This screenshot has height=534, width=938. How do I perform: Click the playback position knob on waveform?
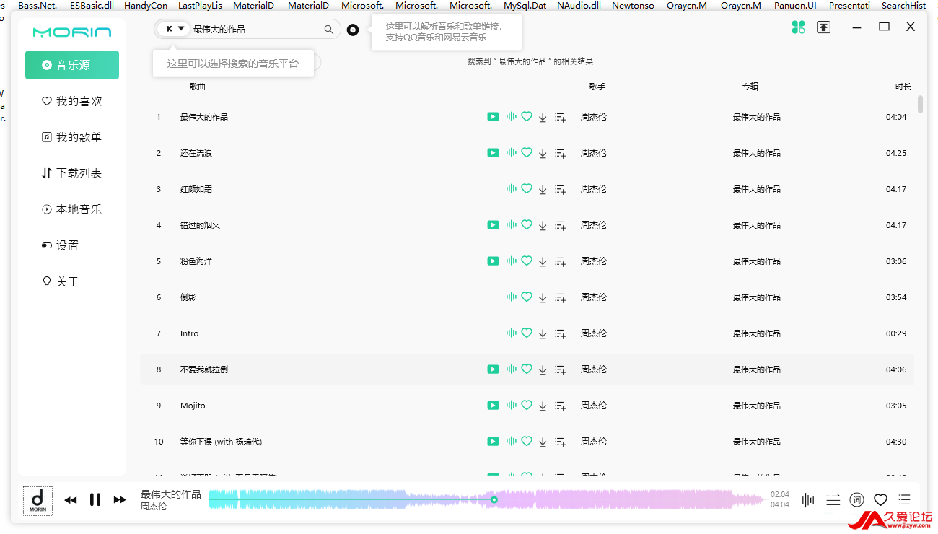click(x=494, y=499)
